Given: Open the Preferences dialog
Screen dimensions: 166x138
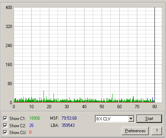Looking at the screenshot, I should coord(135,131).
